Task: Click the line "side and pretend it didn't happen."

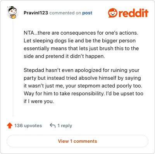Action: click(x=64, y=56)
